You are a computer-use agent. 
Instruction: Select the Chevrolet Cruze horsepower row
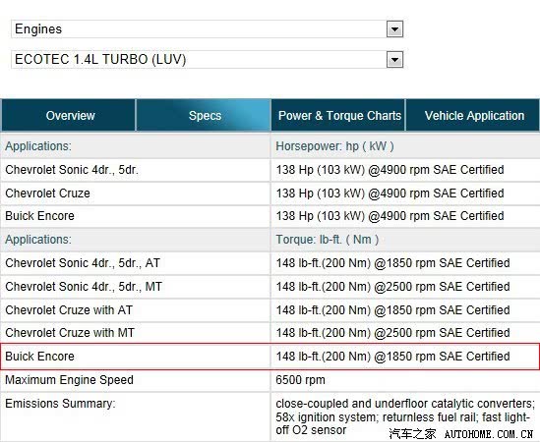coord(270,193)
